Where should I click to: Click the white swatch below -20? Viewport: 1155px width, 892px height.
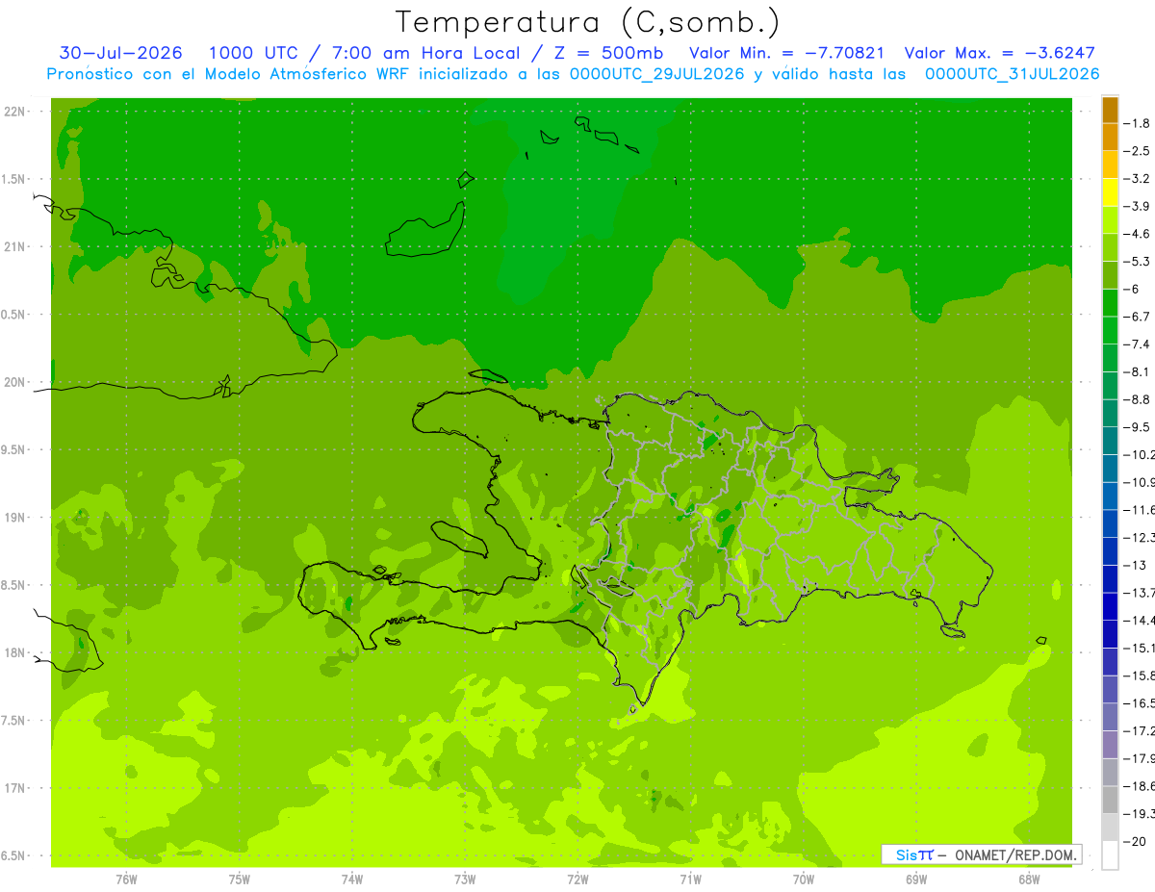pos(1110,854)
